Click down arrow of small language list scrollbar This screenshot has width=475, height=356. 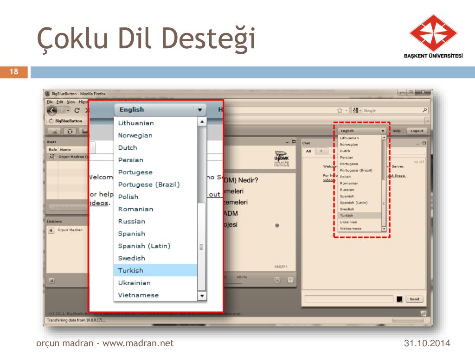coord(384,229)
